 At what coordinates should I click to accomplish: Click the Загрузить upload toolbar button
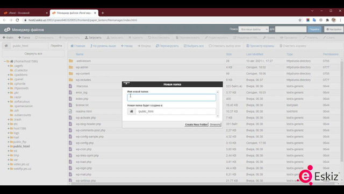[93, 38]
